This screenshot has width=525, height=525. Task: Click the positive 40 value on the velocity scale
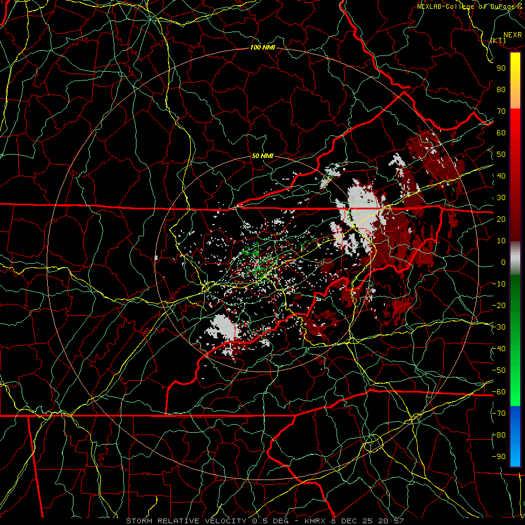(501, 176)
